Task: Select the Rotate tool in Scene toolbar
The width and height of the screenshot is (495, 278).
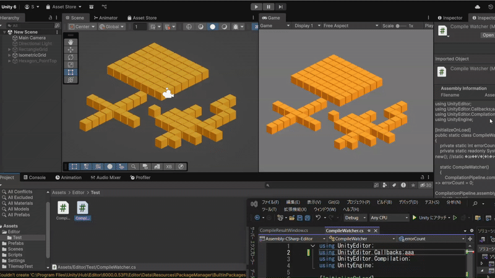Action: pyautogui.click(x=71, y=57)
